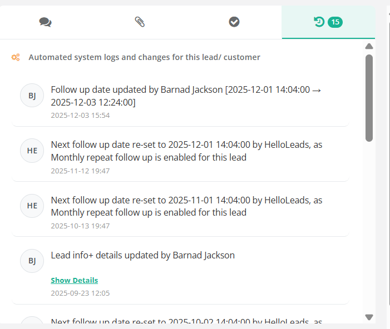Select the history log tab icon
The height and width of the screenshot is (329, 390).
point(319,22)
